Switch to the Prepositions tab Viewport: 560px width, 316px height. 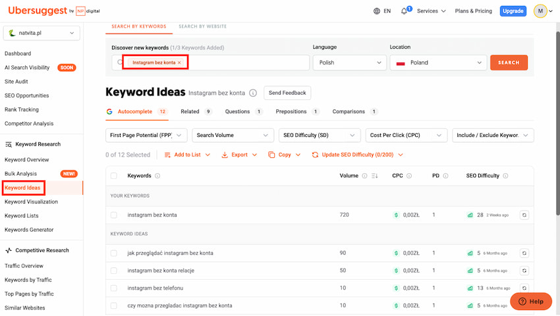pos(297,112)
